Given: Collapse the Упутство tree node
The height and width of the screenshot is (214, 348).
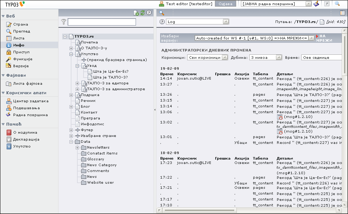Looking at the screenshot, I should pyautogui.click(x=71, y=54).
